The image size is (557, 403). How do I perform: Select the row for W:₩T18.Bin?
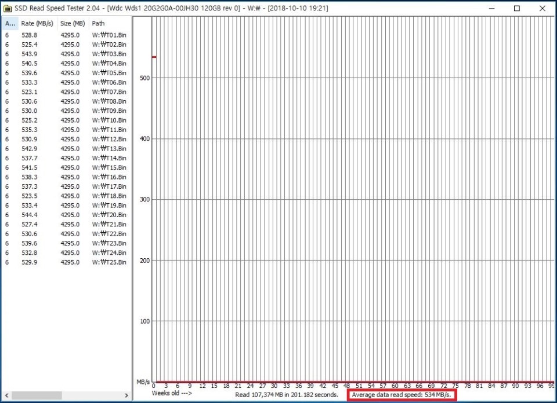pyautogui.click(x=66, y=196)
